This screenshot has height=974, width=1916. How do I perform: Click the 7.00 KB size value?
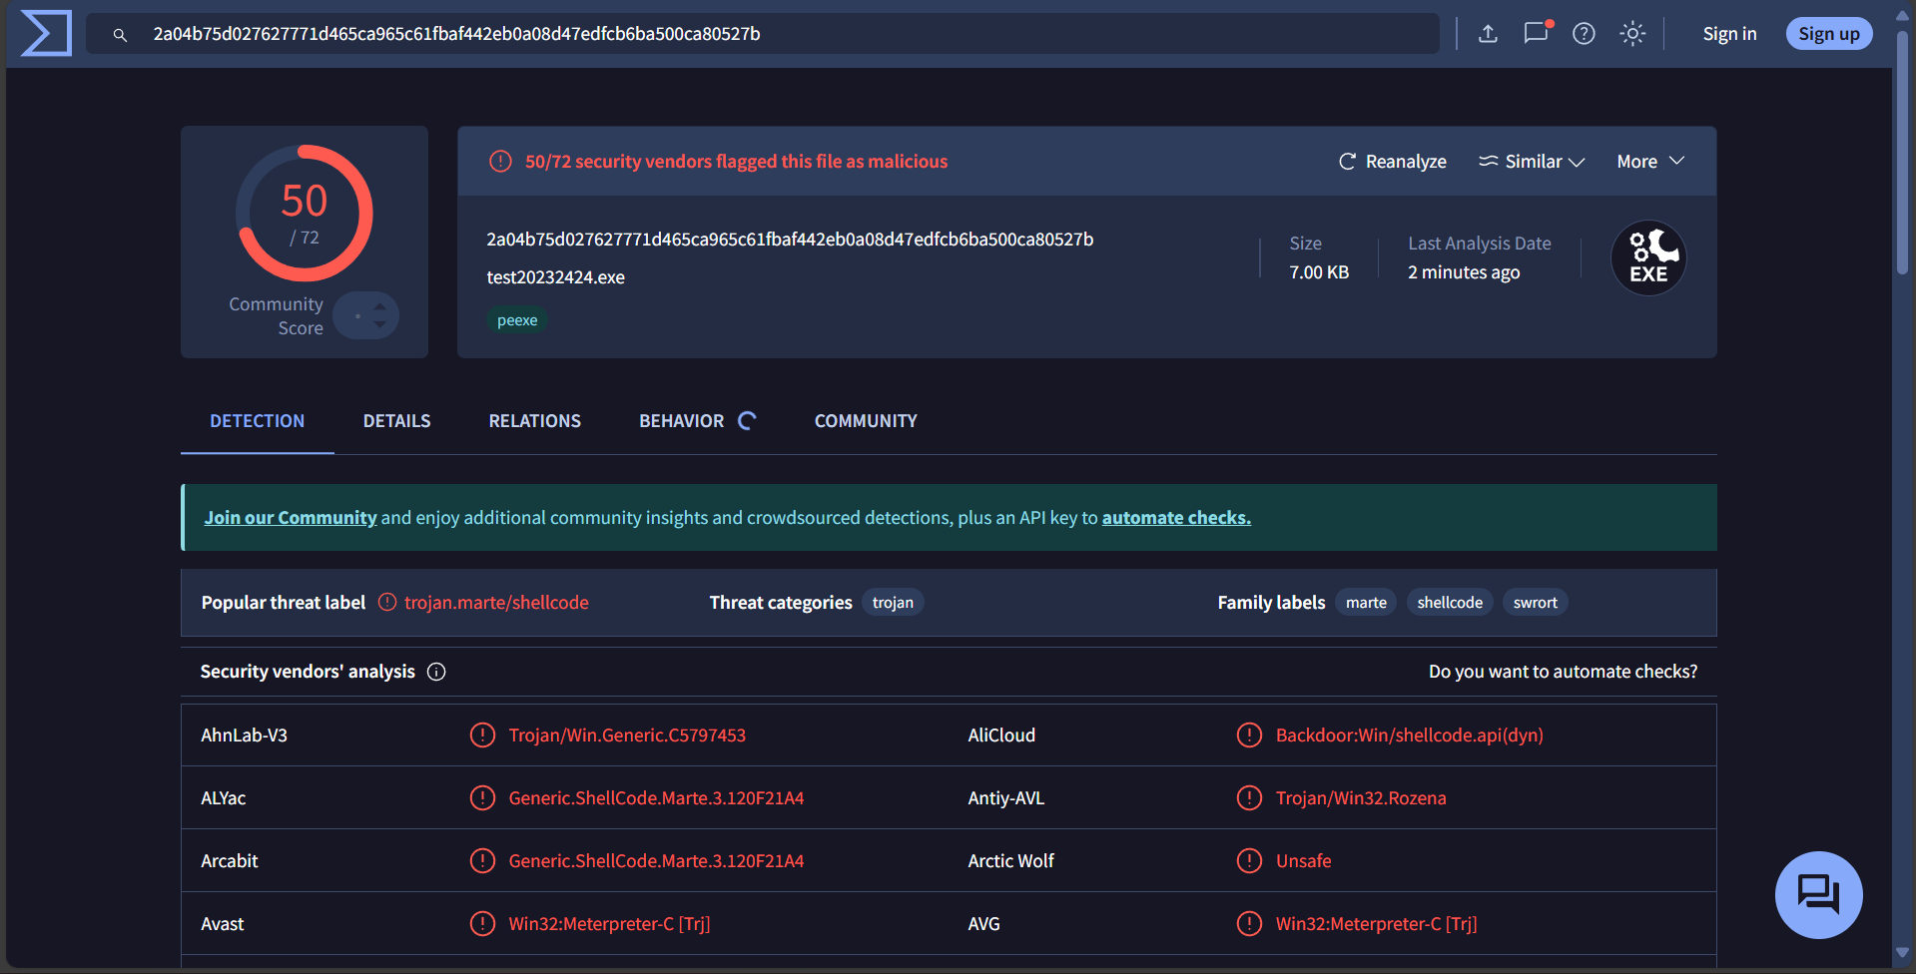(1319, 272)
